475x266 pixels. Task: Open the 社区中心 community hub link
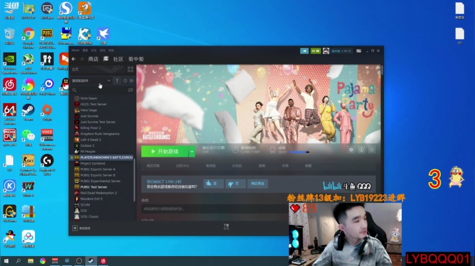[x=183, y=166]
